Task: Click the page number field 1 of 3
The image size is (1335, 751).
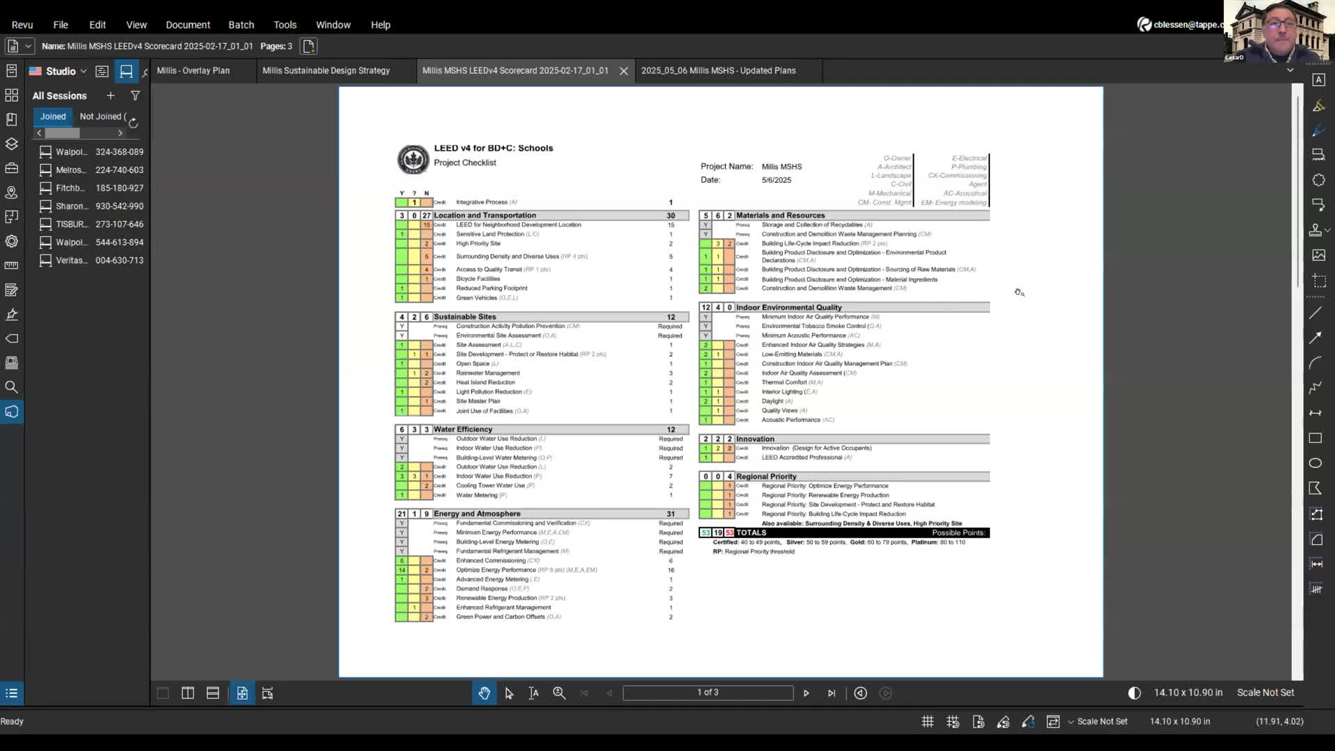Action: [x=708, y=693]
